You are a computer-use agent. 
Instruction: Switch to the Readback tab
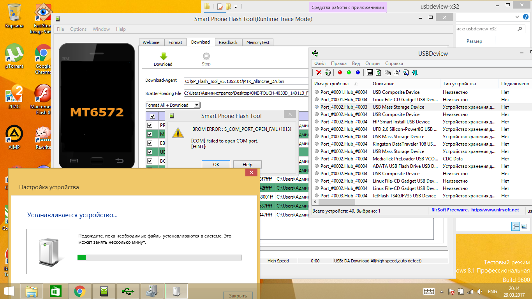[x=228, y=42]
